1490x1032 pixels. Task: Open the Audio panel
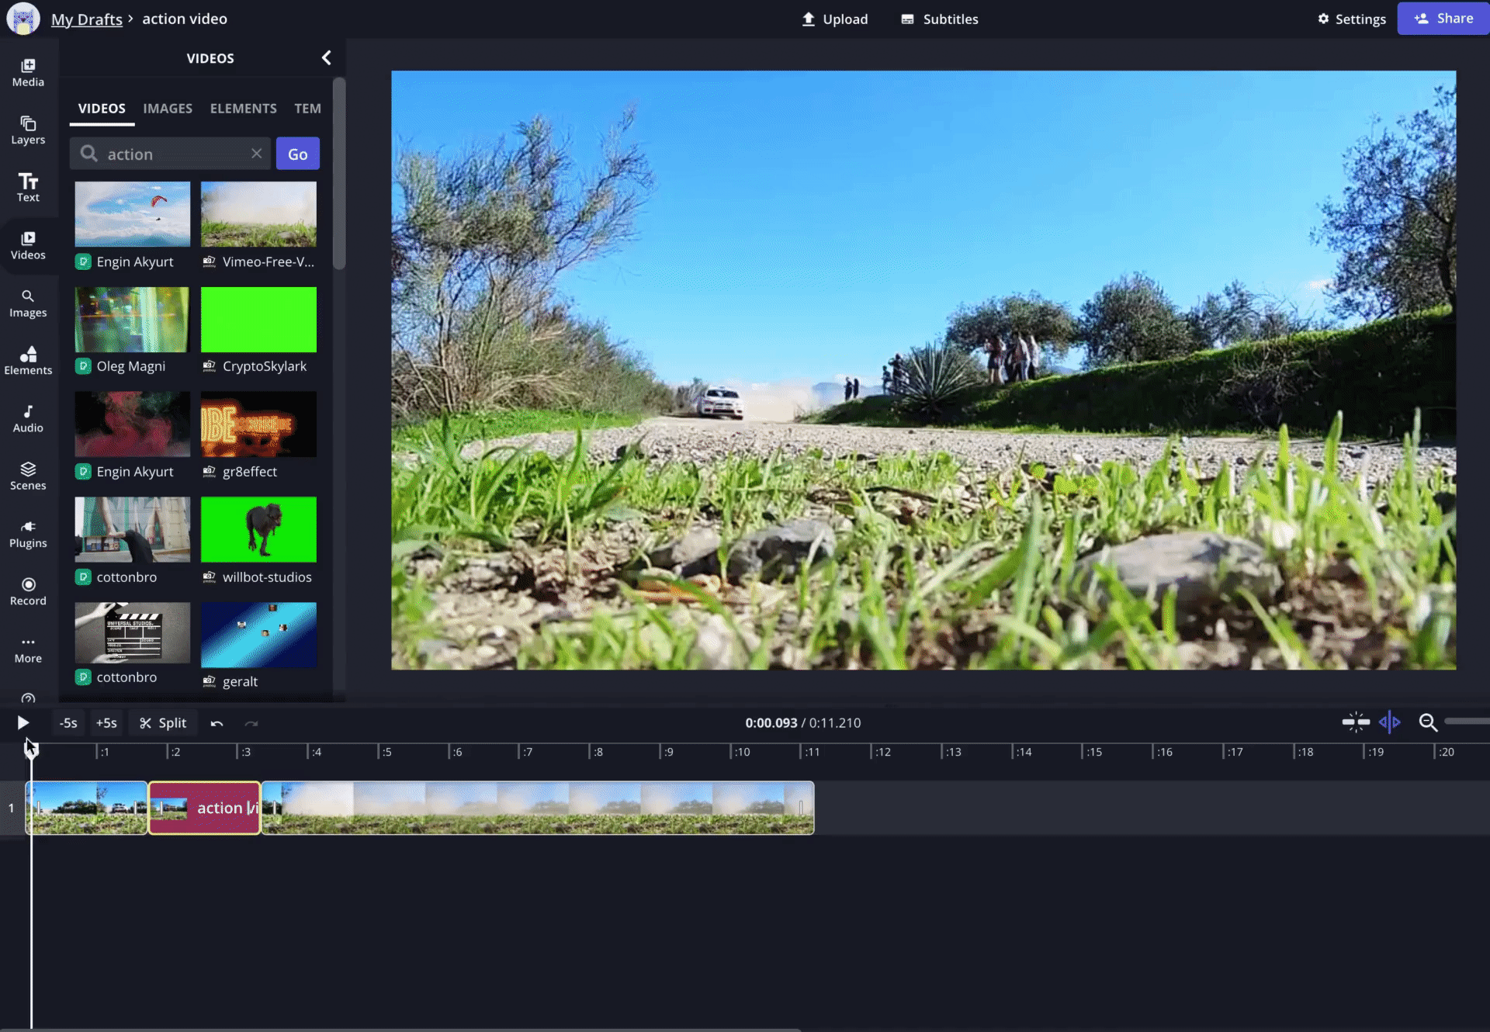(x=28, y=418)
